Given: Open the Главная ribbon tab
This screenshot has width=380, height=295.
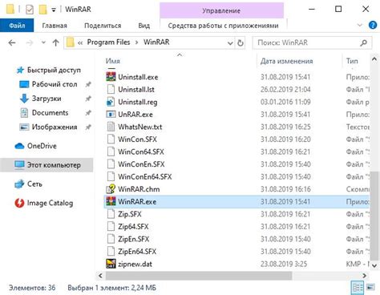Looking at the screenshot, I should coord(55,26).
